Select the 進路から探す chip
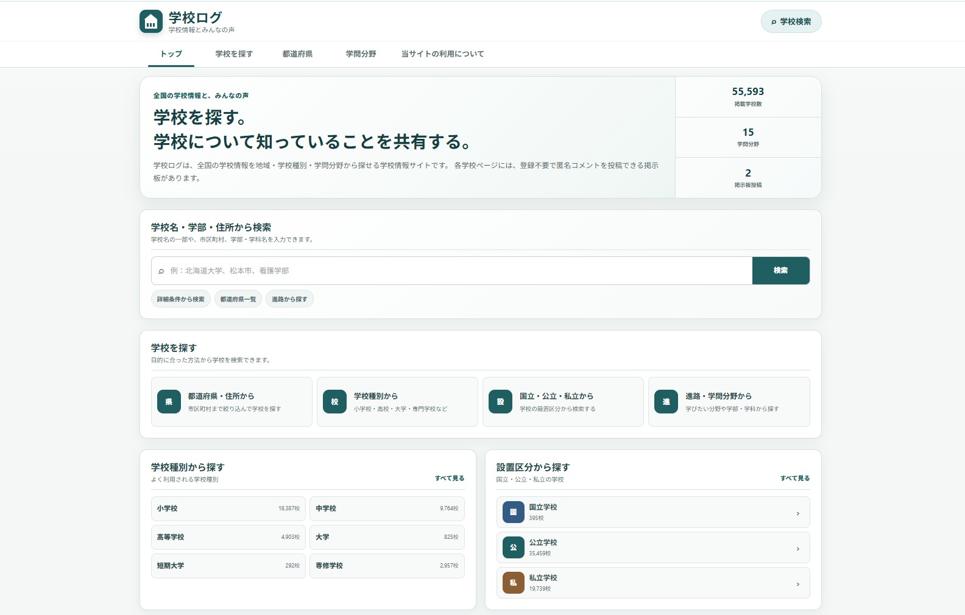The image size is (965, 615). [289, 299]
